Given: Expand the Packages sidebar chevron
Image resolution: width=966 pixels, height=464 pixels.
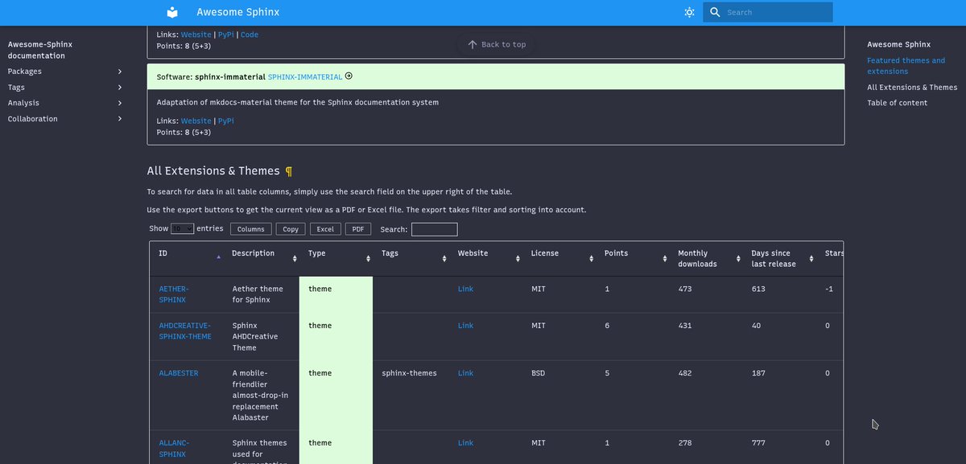Looking at the screenshot, I should (120, 72).
